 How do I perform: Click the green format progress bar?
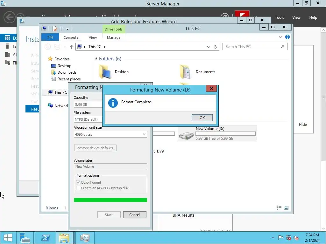pos(110,200)
